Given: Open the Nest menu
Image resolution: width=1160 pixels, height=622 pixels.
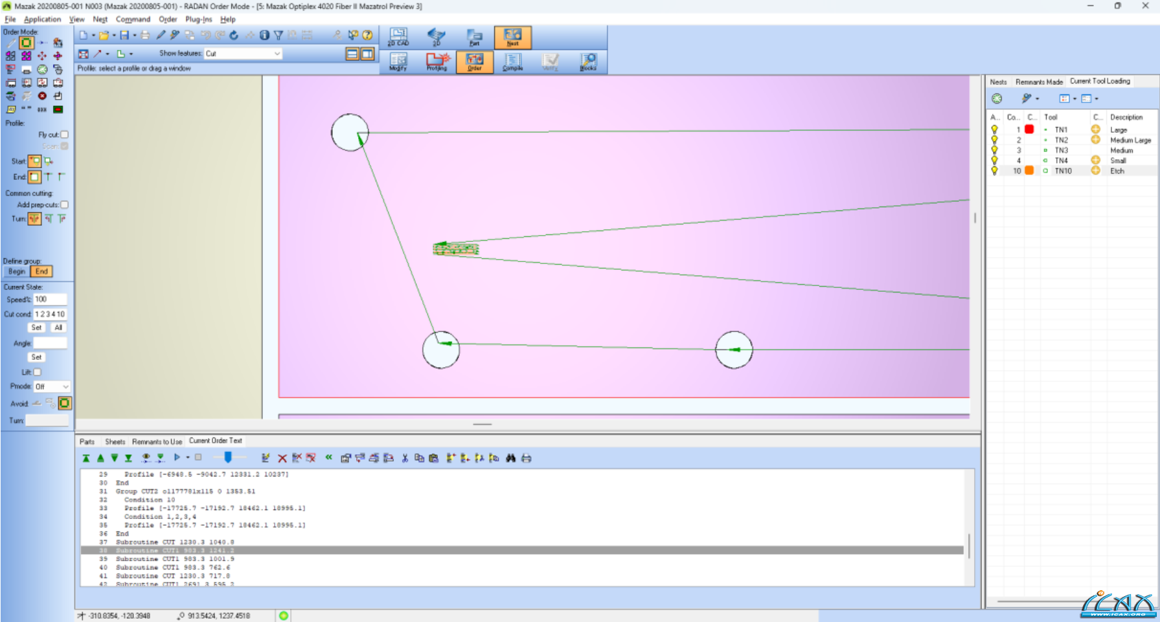Looking at the screenshot, I should [100, 19].
